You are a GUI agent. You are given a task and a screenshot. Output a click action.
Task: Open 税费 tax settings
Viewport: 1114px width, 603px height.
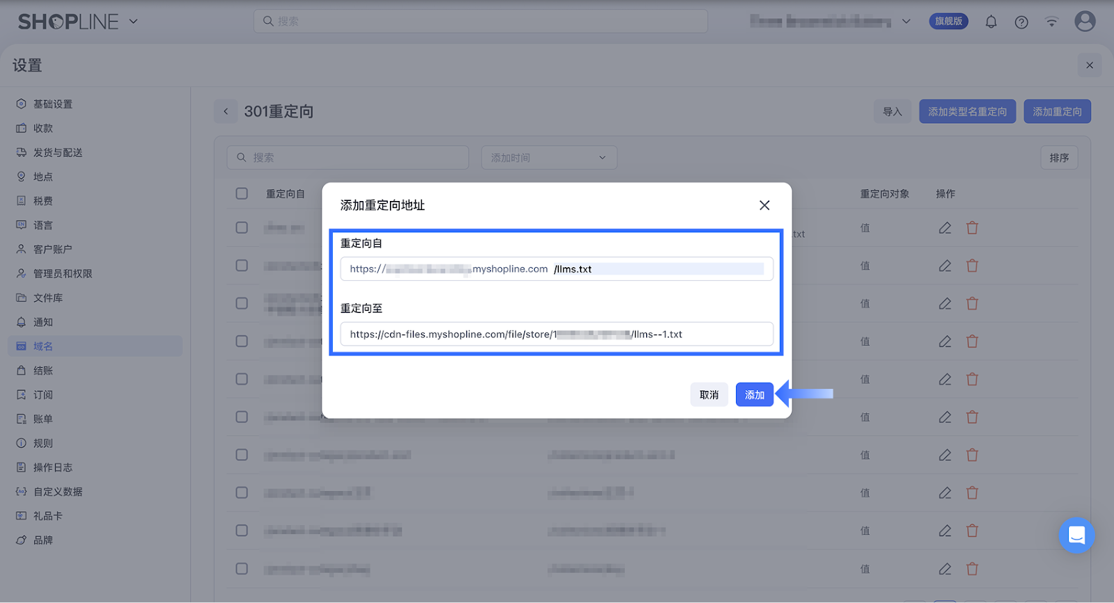coord(95,201)
